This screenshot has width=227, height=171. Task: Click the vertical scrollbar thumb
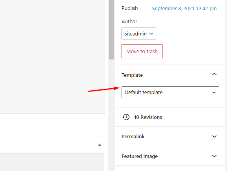coord(111,30)
